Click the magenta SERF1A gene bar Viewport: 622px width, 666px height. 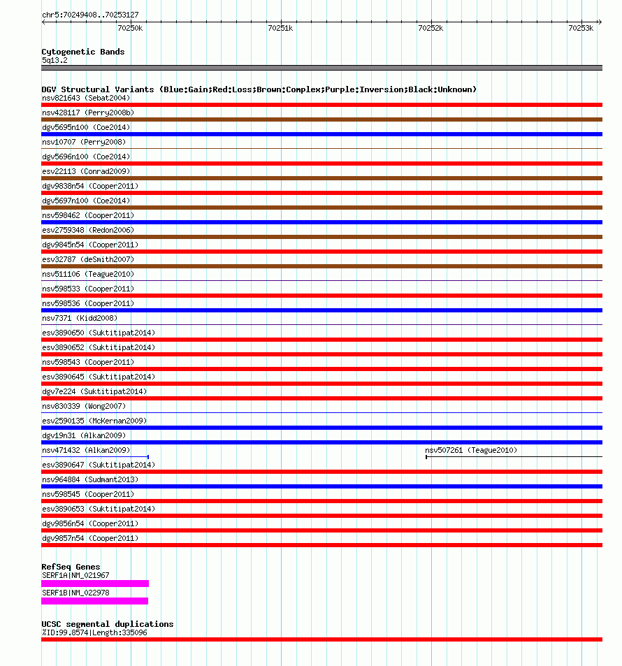(x=95, y=584)
